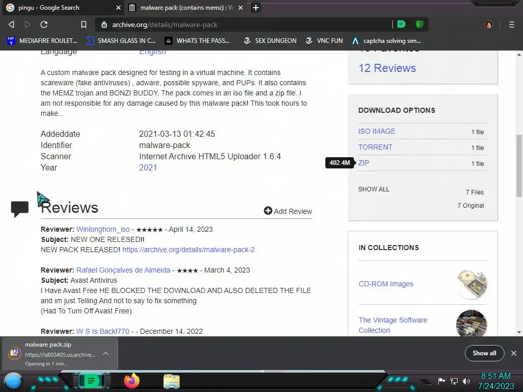Click the 7 Files count
Screen dimensions: 523x392
coord(474,192)
